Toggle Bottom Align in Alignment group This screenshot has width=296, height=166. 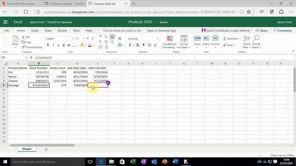112,36
